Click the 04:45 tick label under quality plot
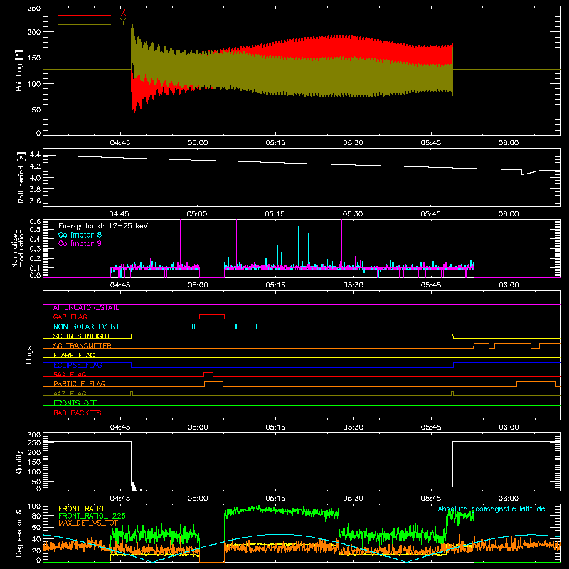Image resolution: width=569 pixels, height=569 pixels. coord(120,499)
